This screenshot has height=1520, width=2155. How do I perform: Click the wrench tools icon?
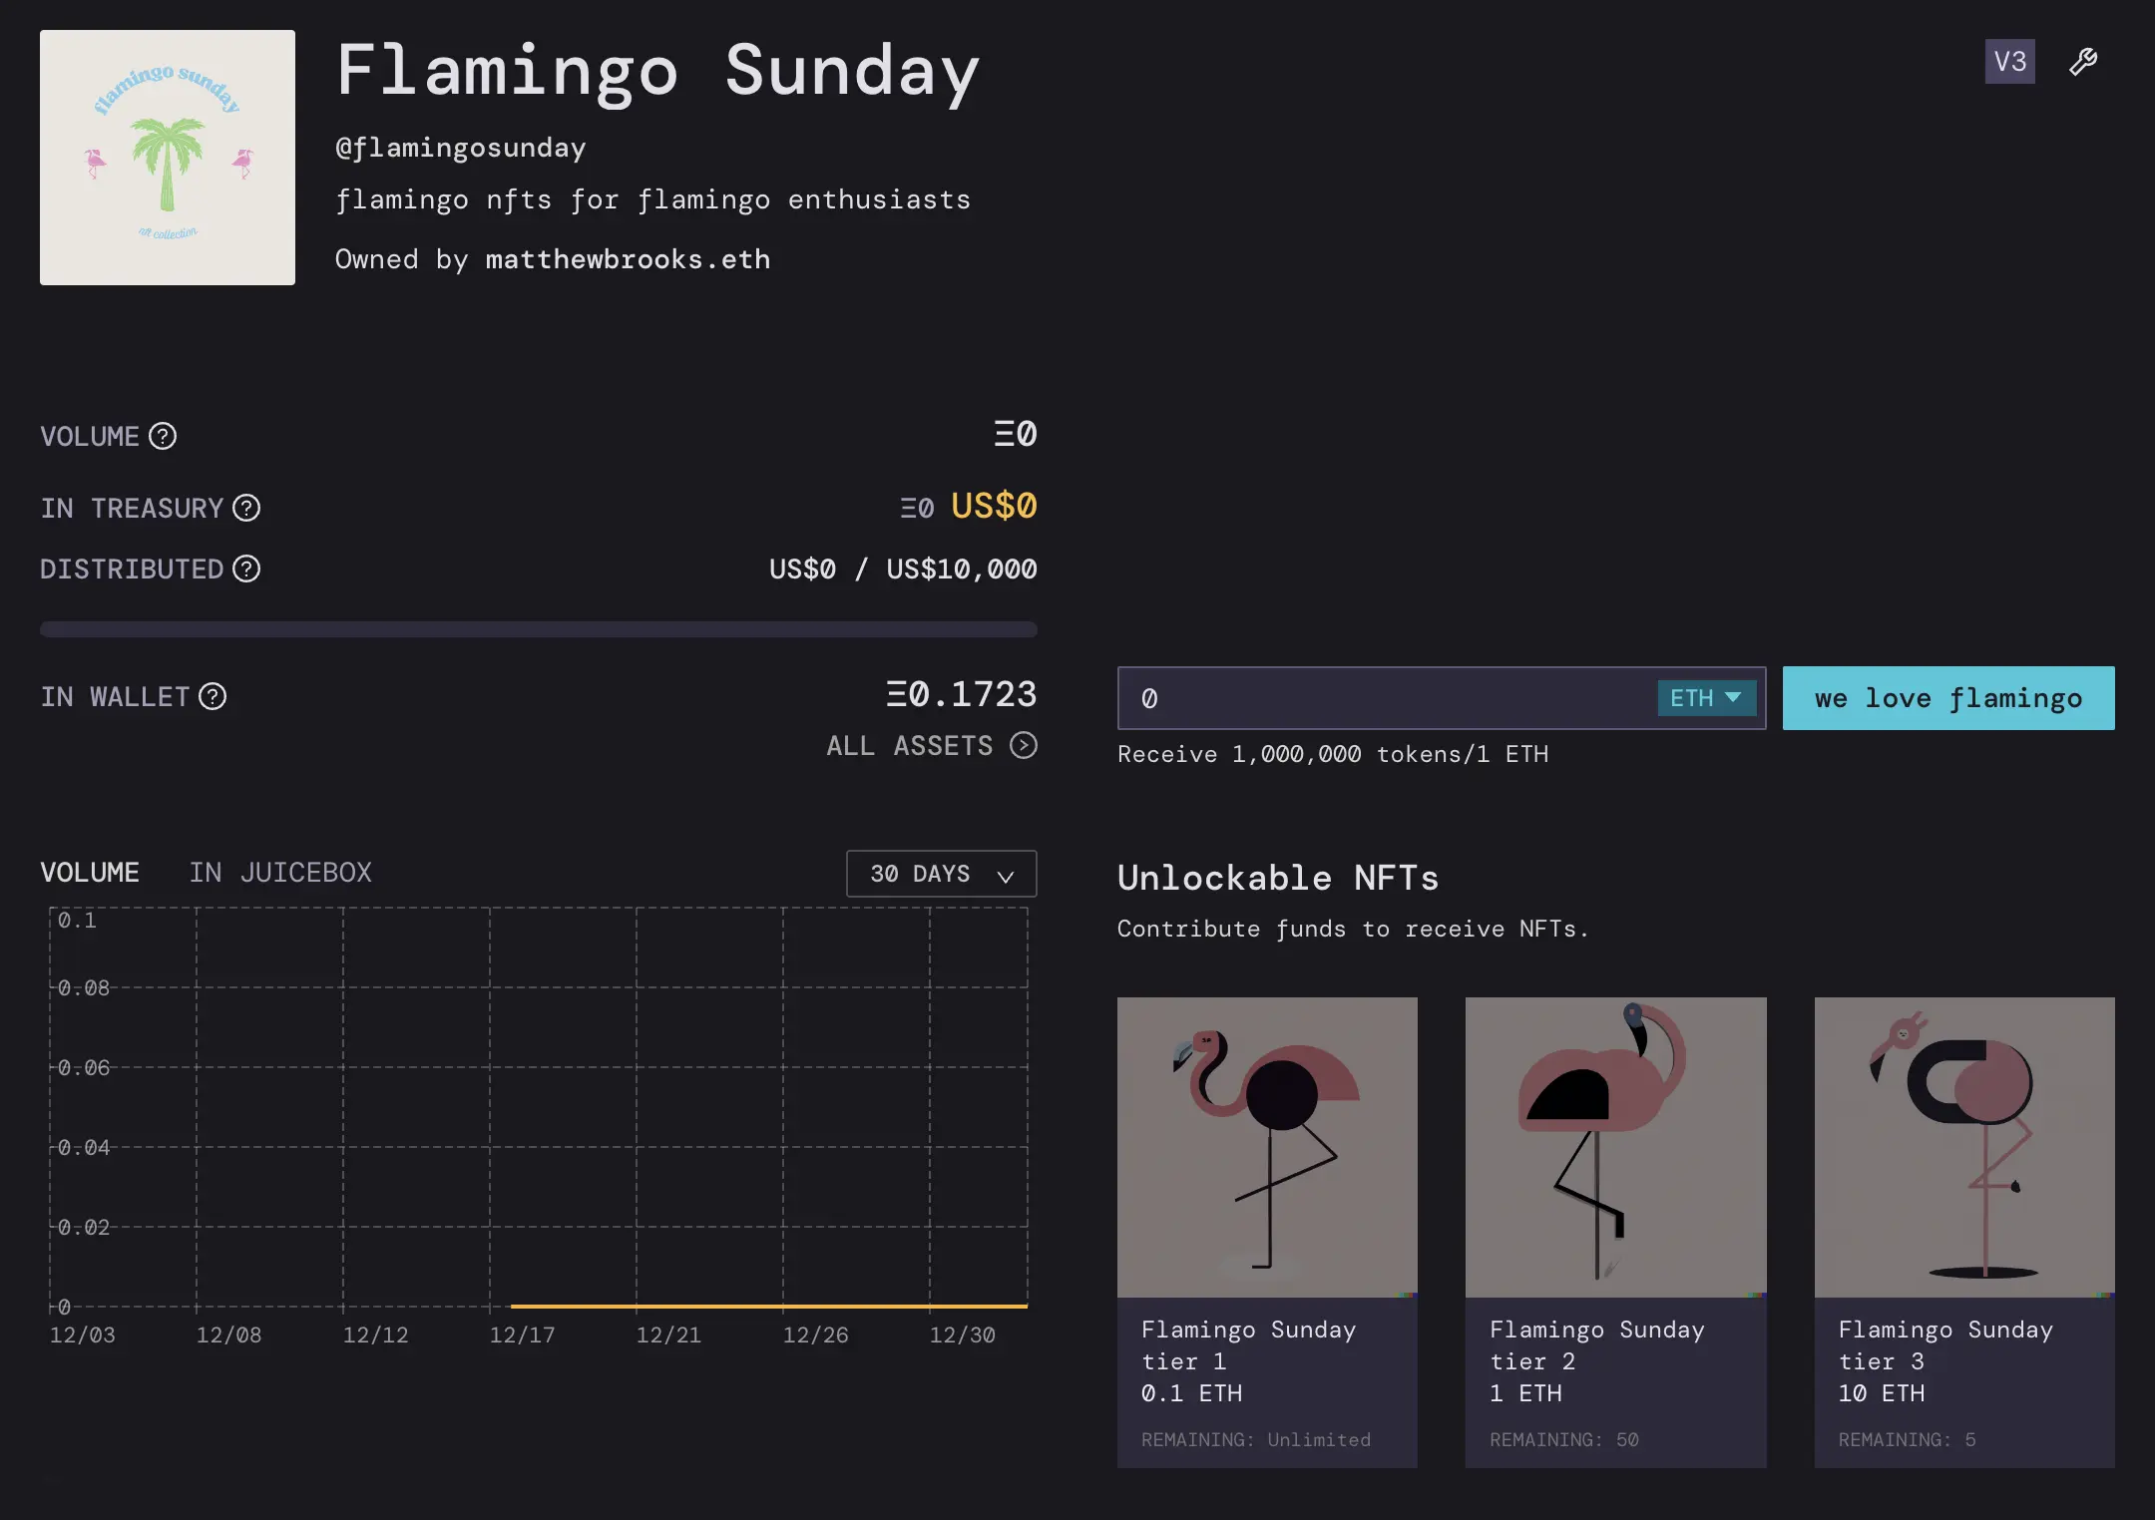(2083, 62)
